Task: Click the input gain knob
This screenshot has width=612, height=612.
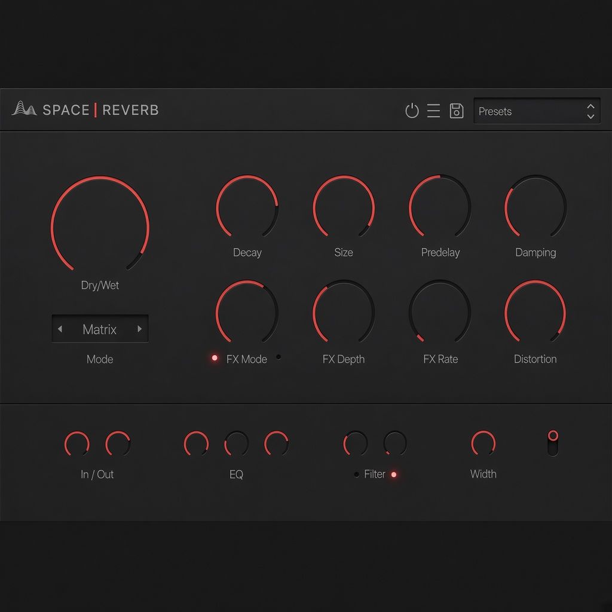Action: tap(77, 443)
